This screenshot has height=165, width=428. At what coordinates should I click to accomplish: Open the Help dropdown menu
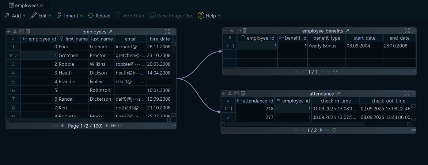click(209, 16)
